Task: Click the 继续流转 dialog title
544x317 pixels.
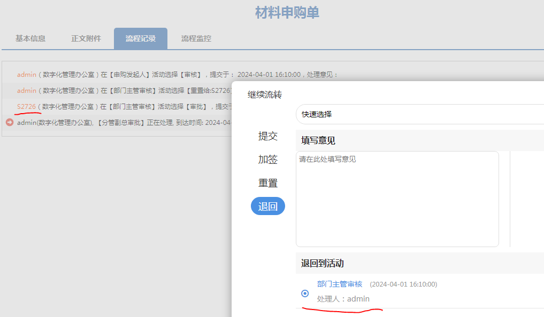Action: tap(265, 95)
